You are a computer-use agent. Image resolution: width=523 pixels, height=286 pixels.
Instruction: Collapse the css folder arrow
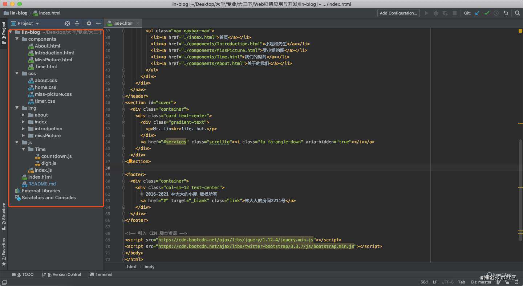point(17,73)
